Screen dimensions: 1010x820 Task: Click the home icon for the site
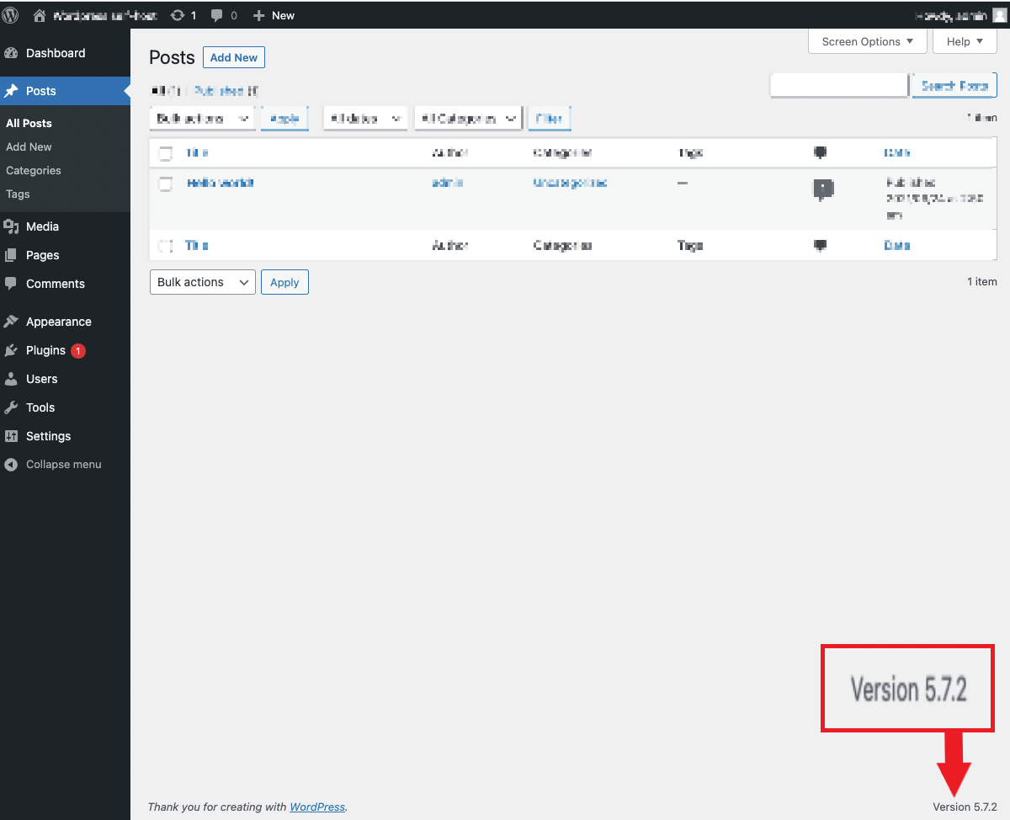[39, 15]
